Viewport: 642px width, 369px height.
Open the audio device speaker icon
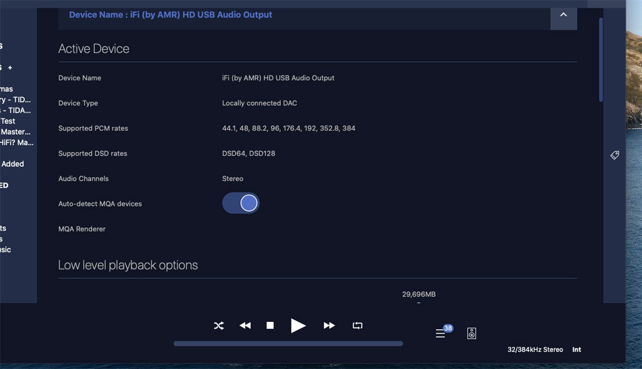471,333
